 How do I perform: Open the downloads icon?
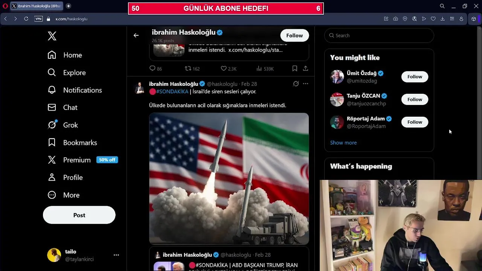pyautogui.click(x=442, y=19)
